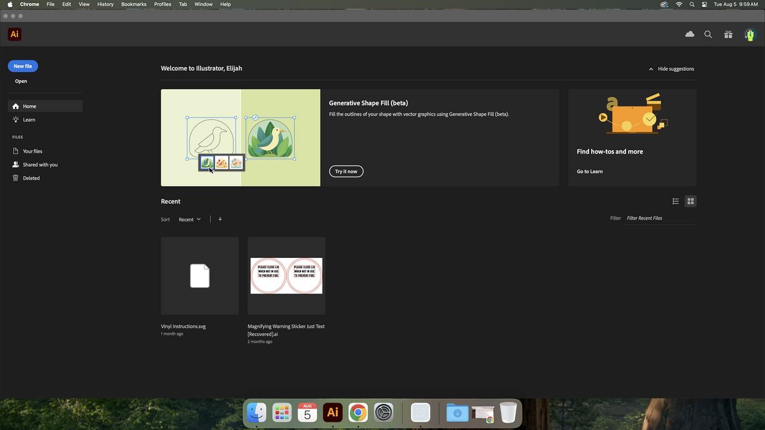Click the Illustrator Ai logo icon

pyautogui.click(x=14, y=34)
